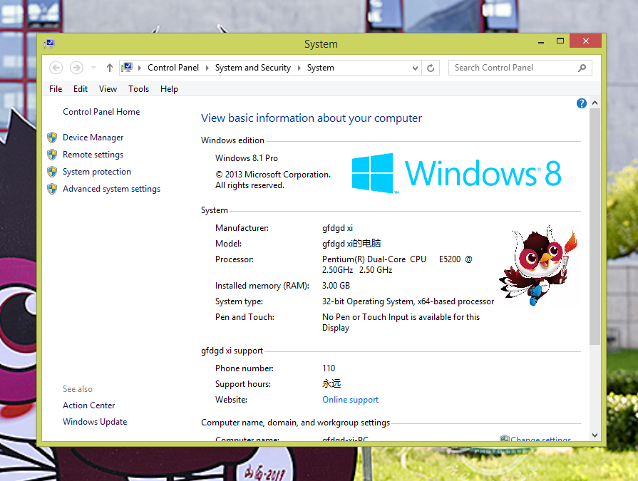638x481 pixels.
Task: Click the shield icon beside Remote settings
Action: coord(51,155)
